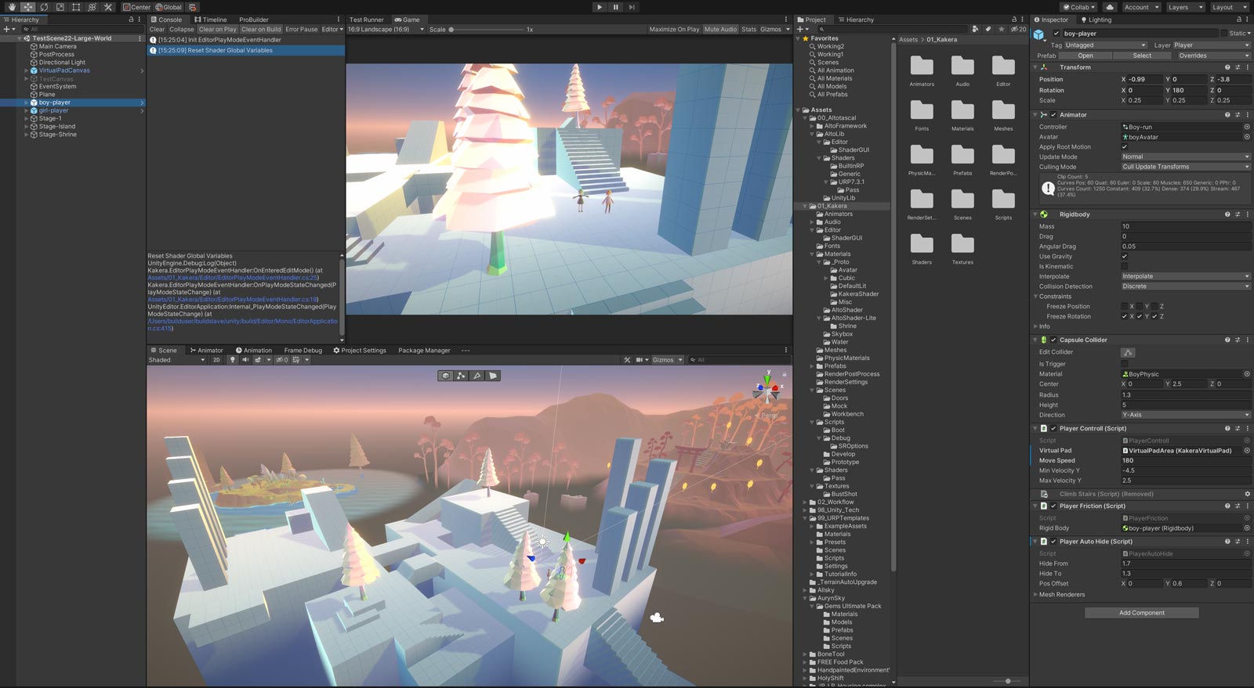Toggle the 2D view button in Scene
1254x688 pixels.
pos(216,360)
